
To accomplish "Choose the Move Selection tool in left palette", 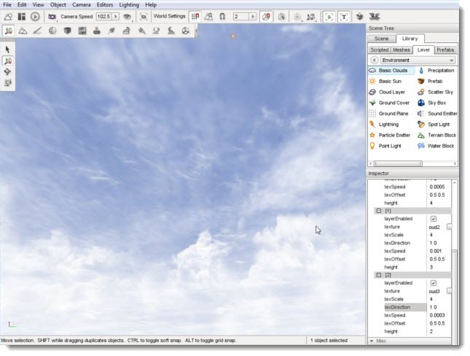I will point(7,61).
